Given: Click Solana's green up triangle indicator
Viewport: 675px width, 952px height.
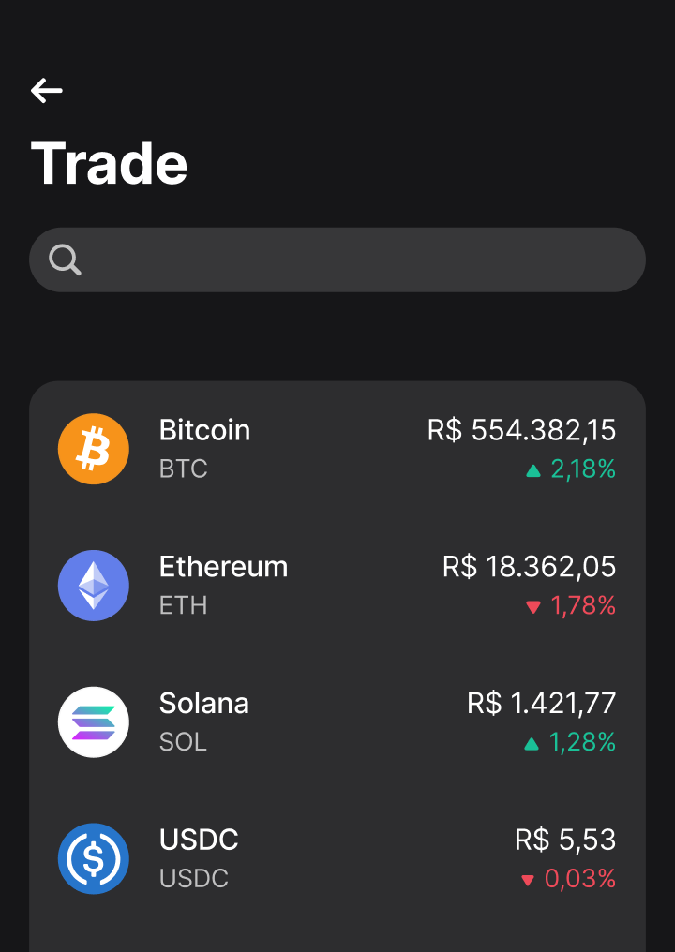Looking at the screenshot, I should pyautogui.click(x=532, y=744).
